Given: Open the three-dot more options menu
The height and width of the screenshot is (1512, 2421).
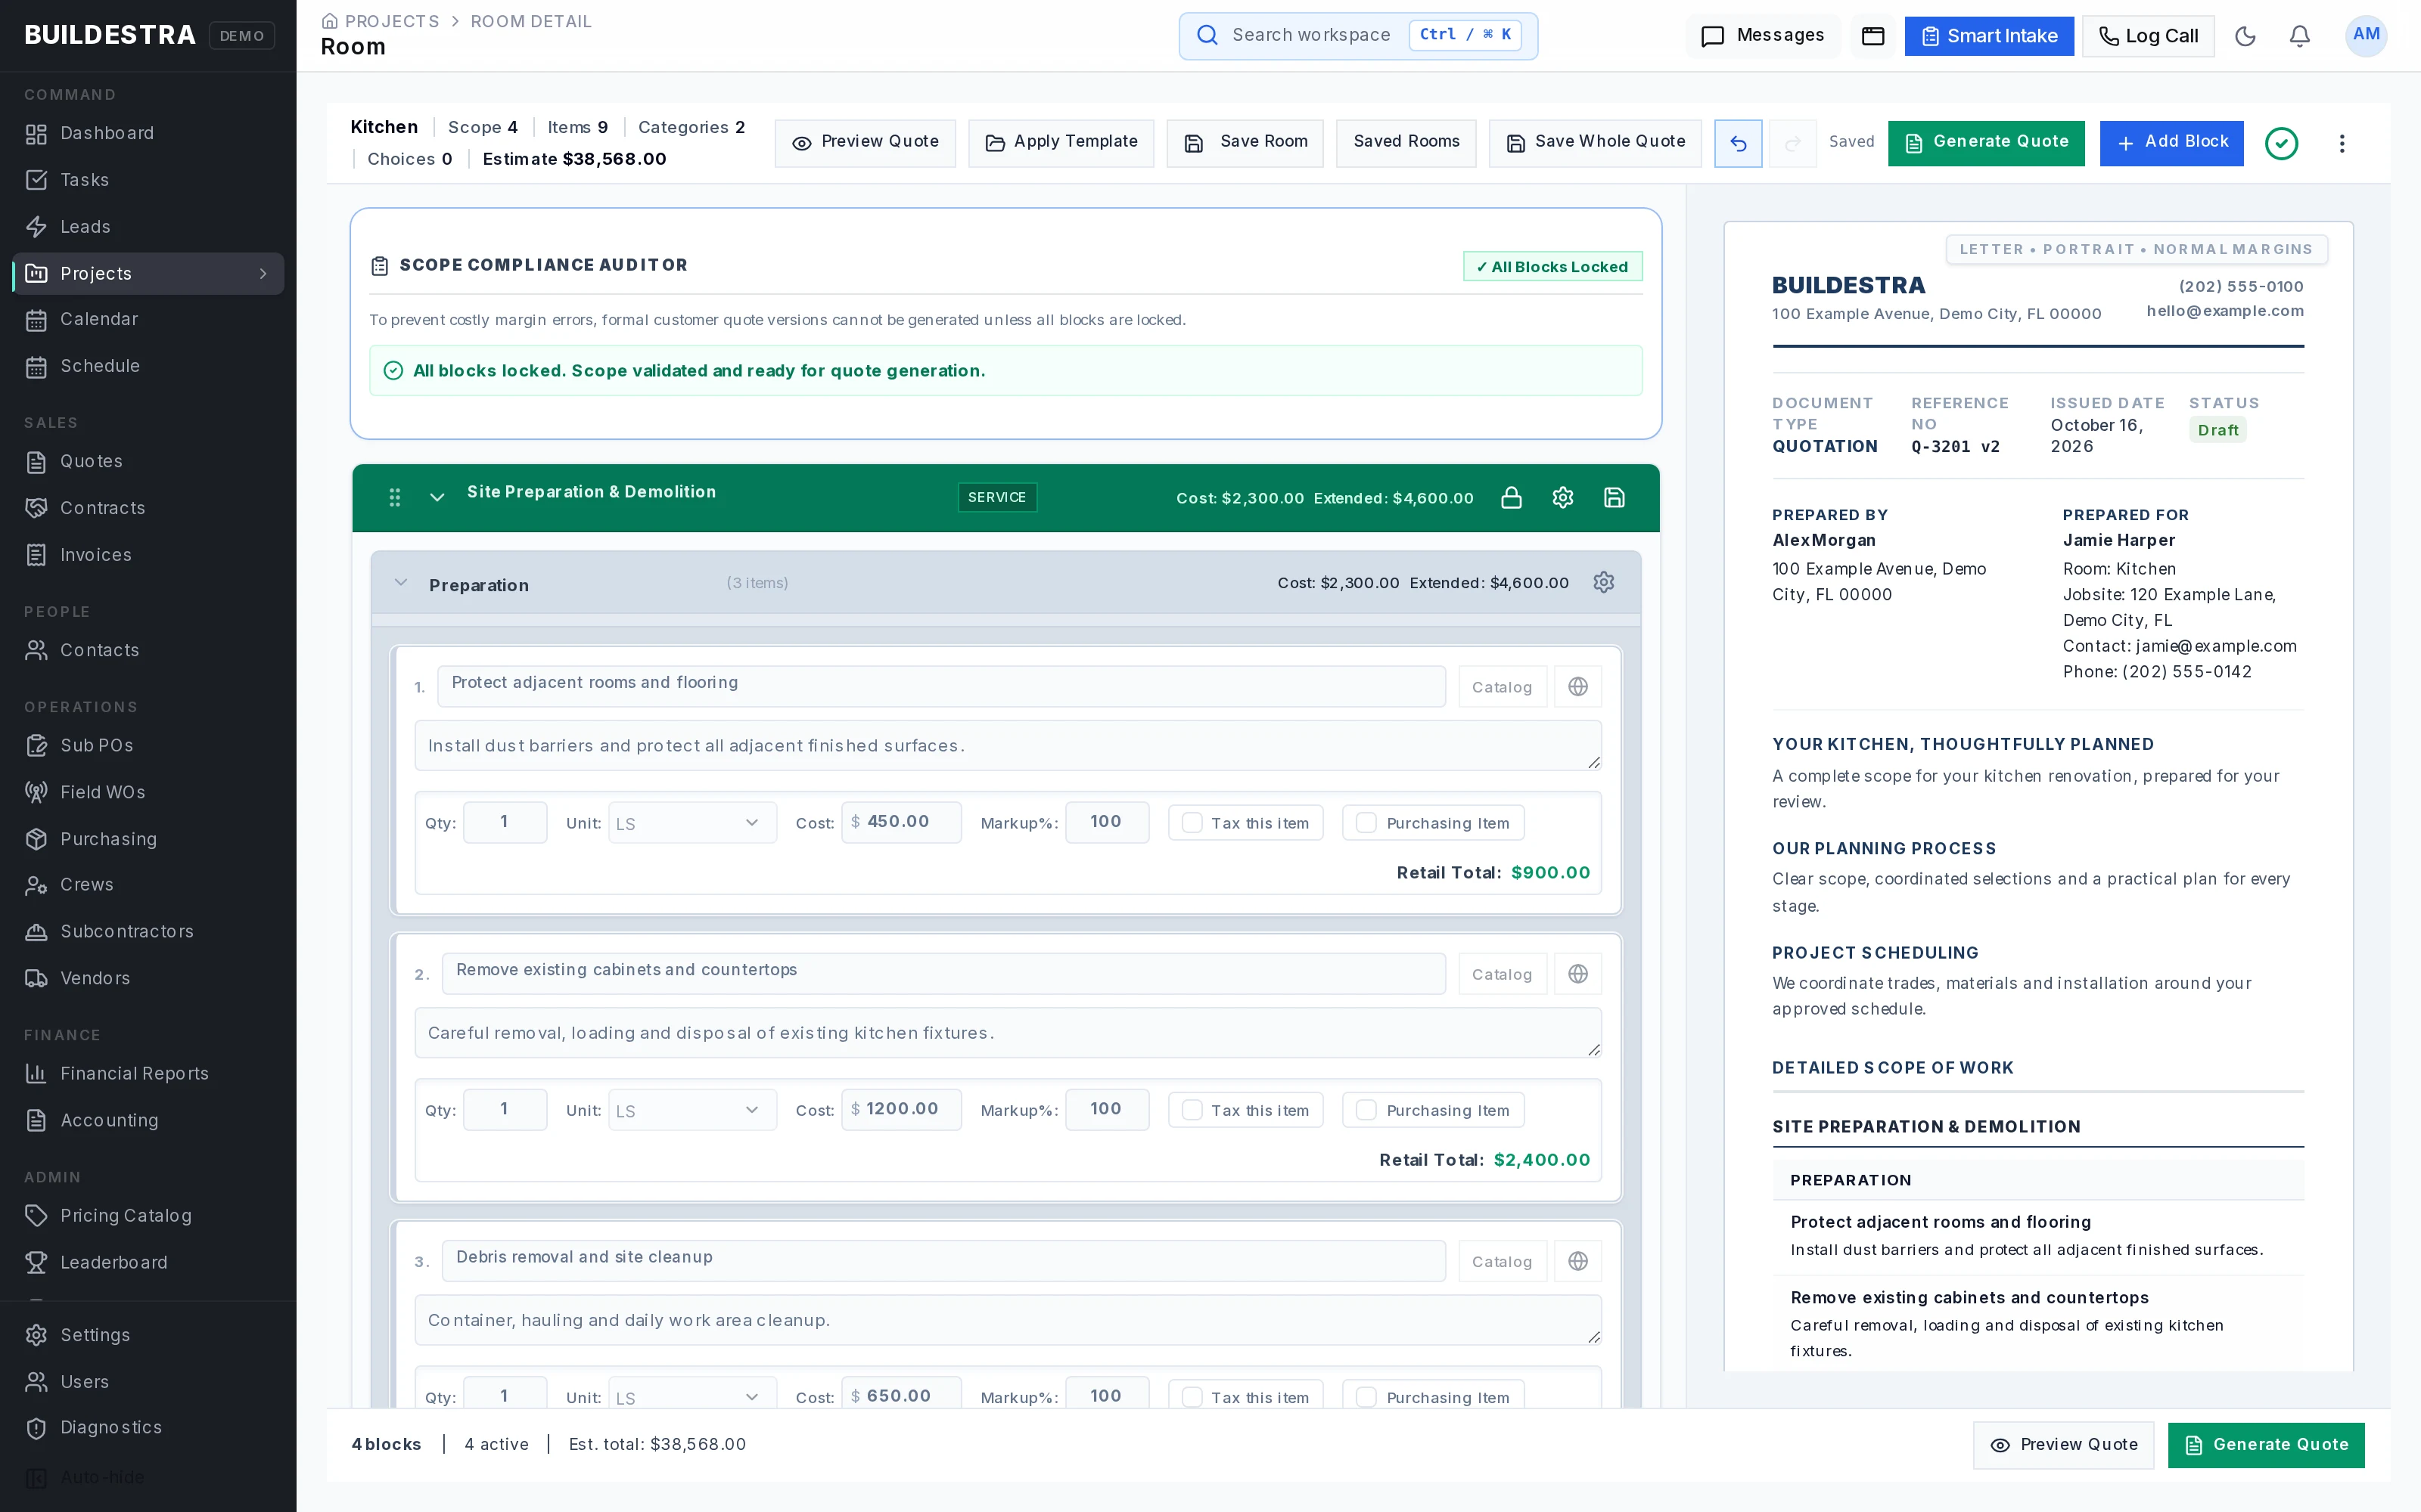Looking at the screenshot, I should [2342, 143].
